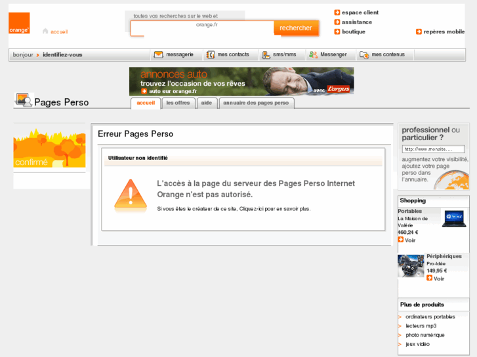Click the mes contacts address book icon
Viewport: 477px width, 357px height.
(211, 54)
